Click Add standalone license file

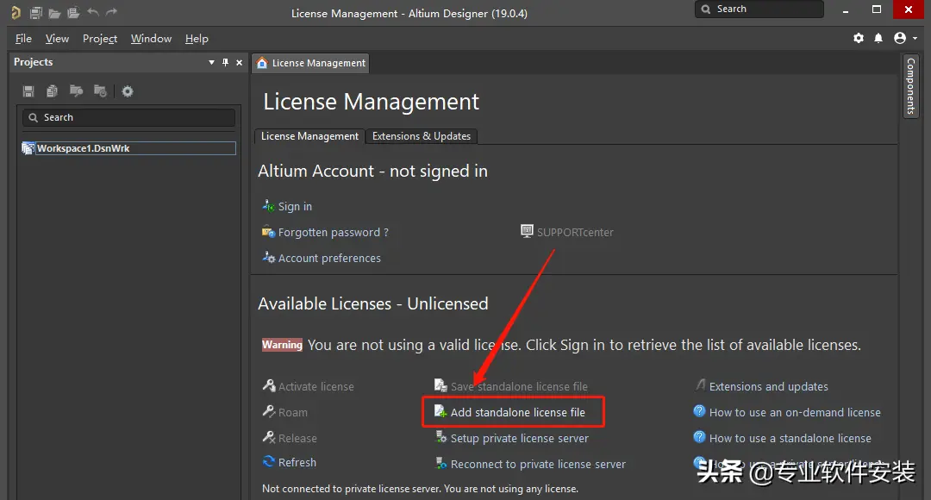518,412
